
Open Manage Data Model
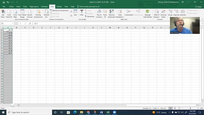point(147,14)
